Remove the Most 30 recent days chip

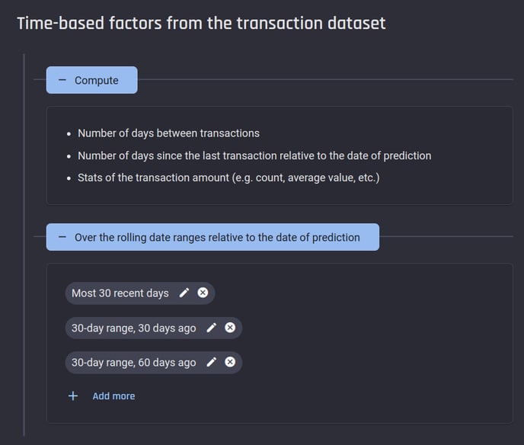coord(203,293)
